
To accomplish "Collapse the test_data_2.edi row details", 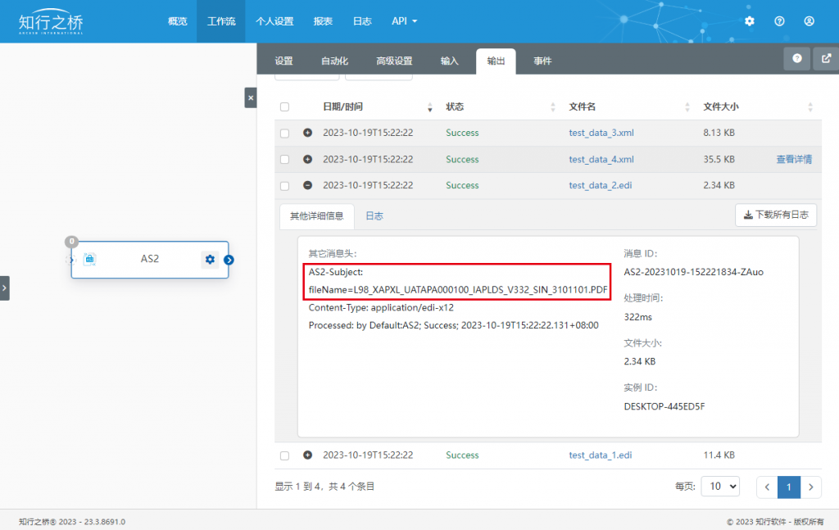I will tap(308, 185).
